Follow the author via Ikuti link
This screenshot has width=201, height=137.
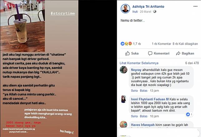[x=135, y=12]
